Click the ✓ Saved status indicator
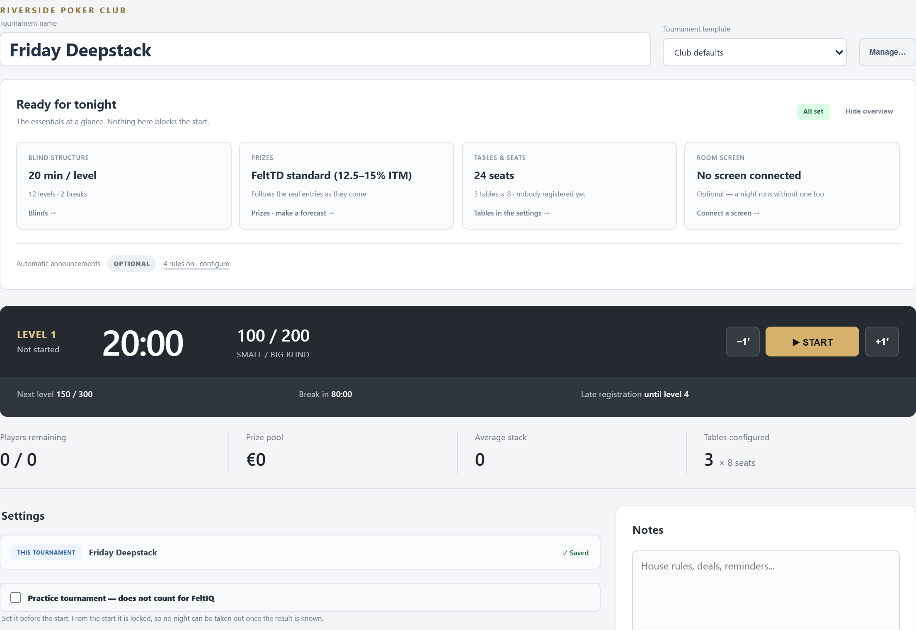 (x=575, y=553)
